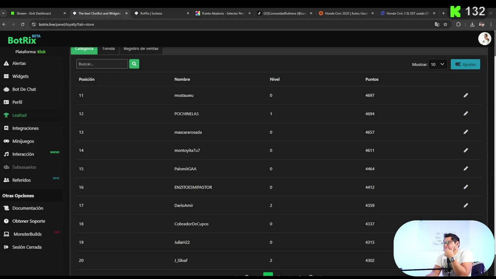Edit POCHINELAS row with the pencil icon
This screenshot has height=279, width=496.
pyautogui.click(x=466, y=114)
